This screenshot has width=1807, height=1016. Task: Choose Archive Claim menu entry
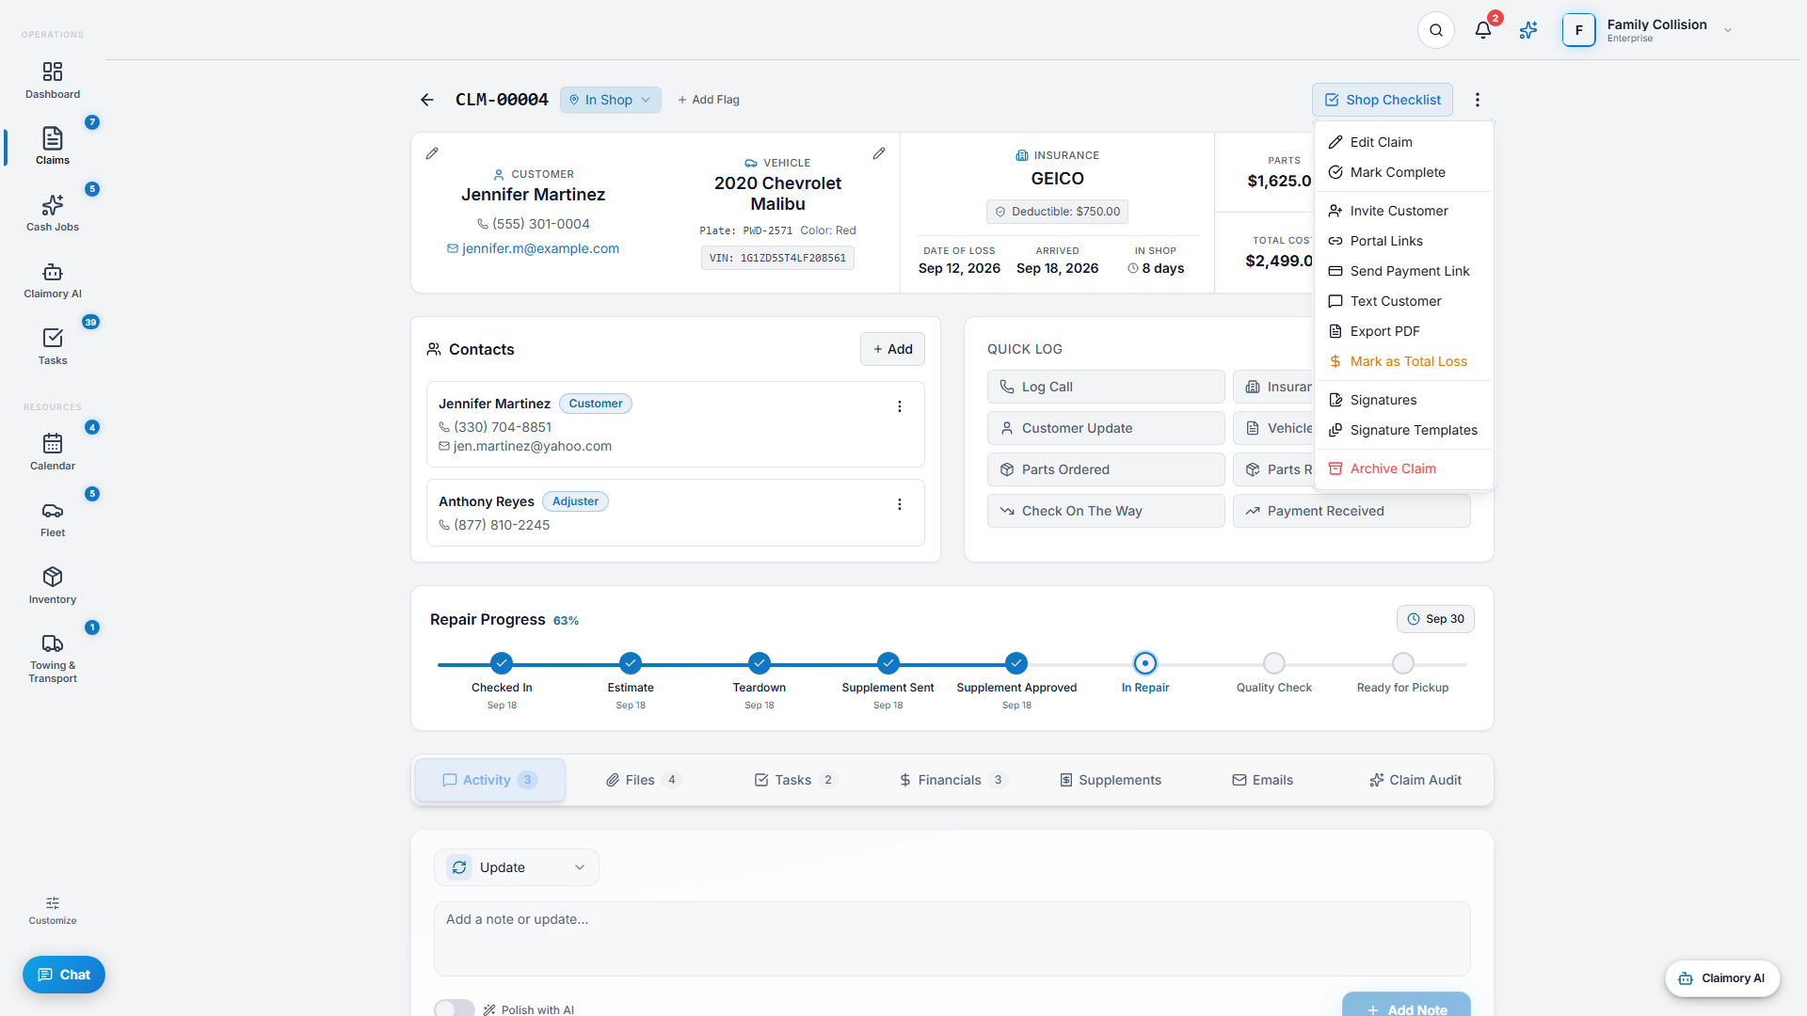click(1404, 468)
